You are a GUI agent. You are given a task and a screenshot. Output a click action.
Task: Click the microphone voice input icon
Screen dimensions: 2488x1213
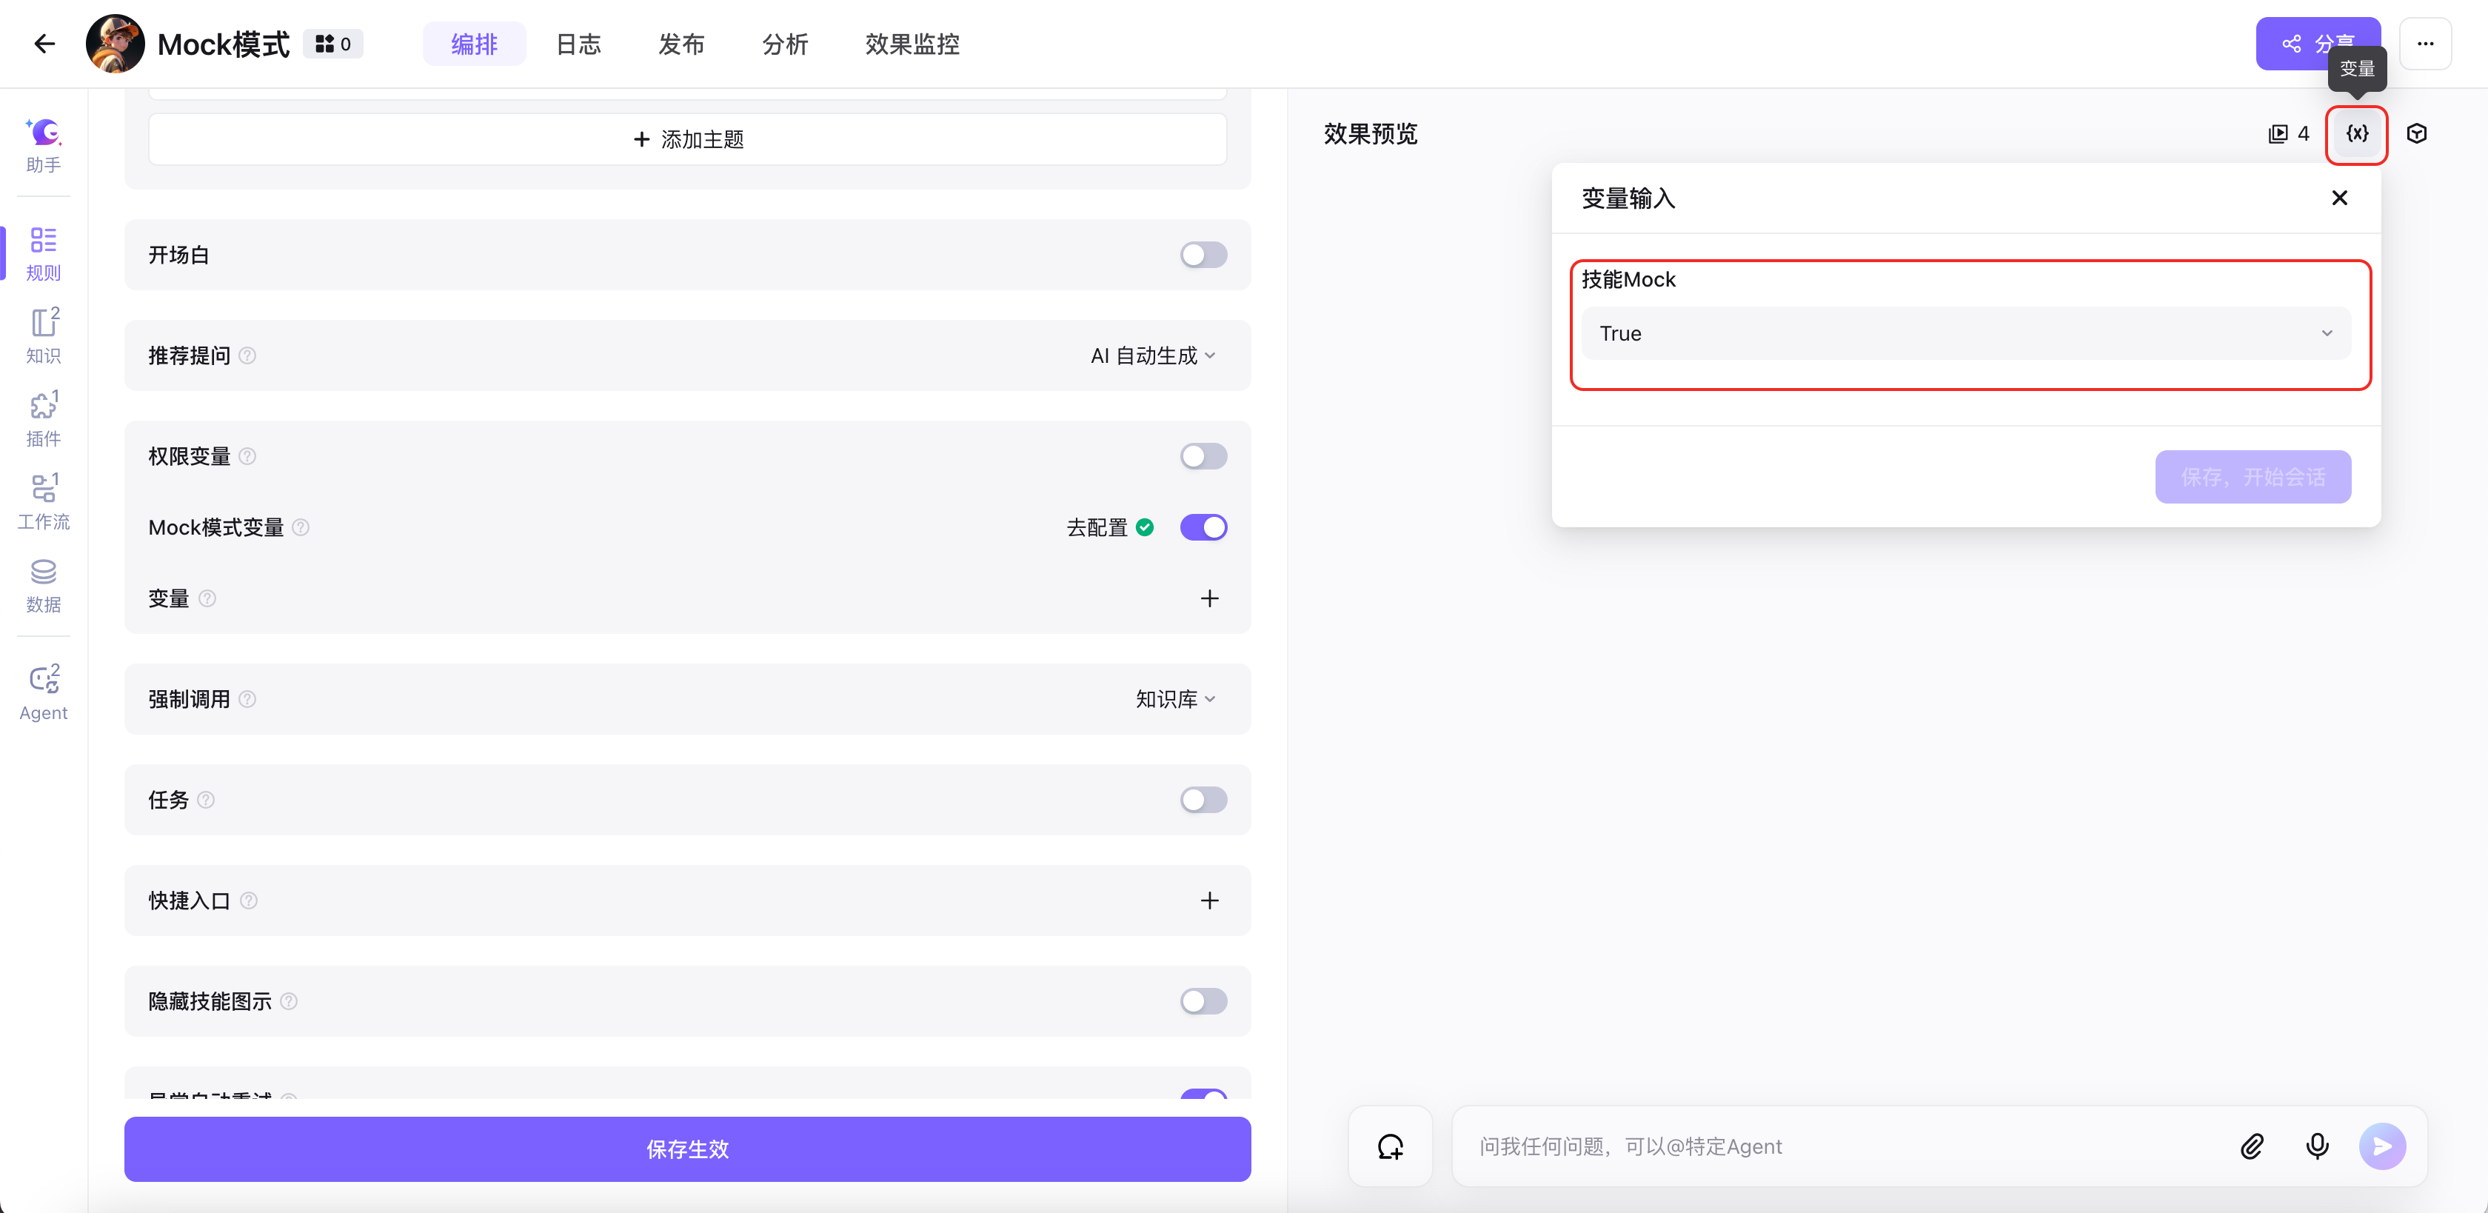pos(2317,1146)
